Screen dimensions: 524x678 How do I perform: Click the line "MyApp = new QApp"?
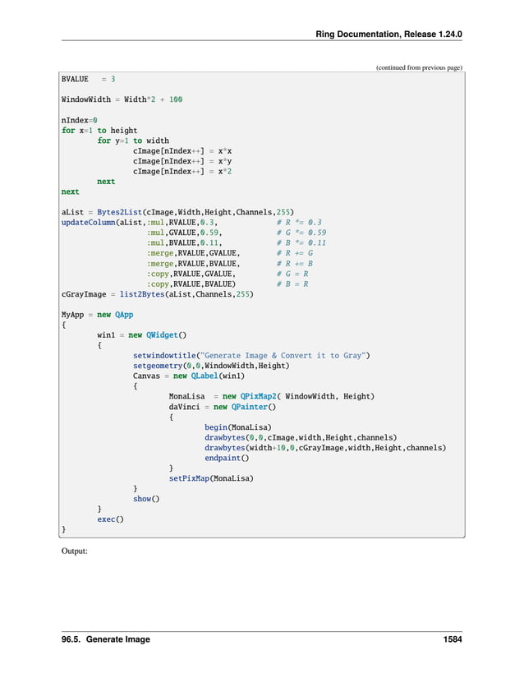[x=97, y=315]
